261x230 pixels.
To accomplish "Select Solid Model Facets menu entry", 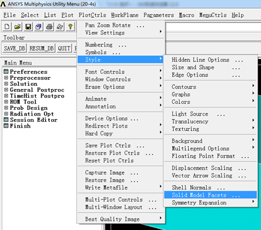I will (210, 195).
